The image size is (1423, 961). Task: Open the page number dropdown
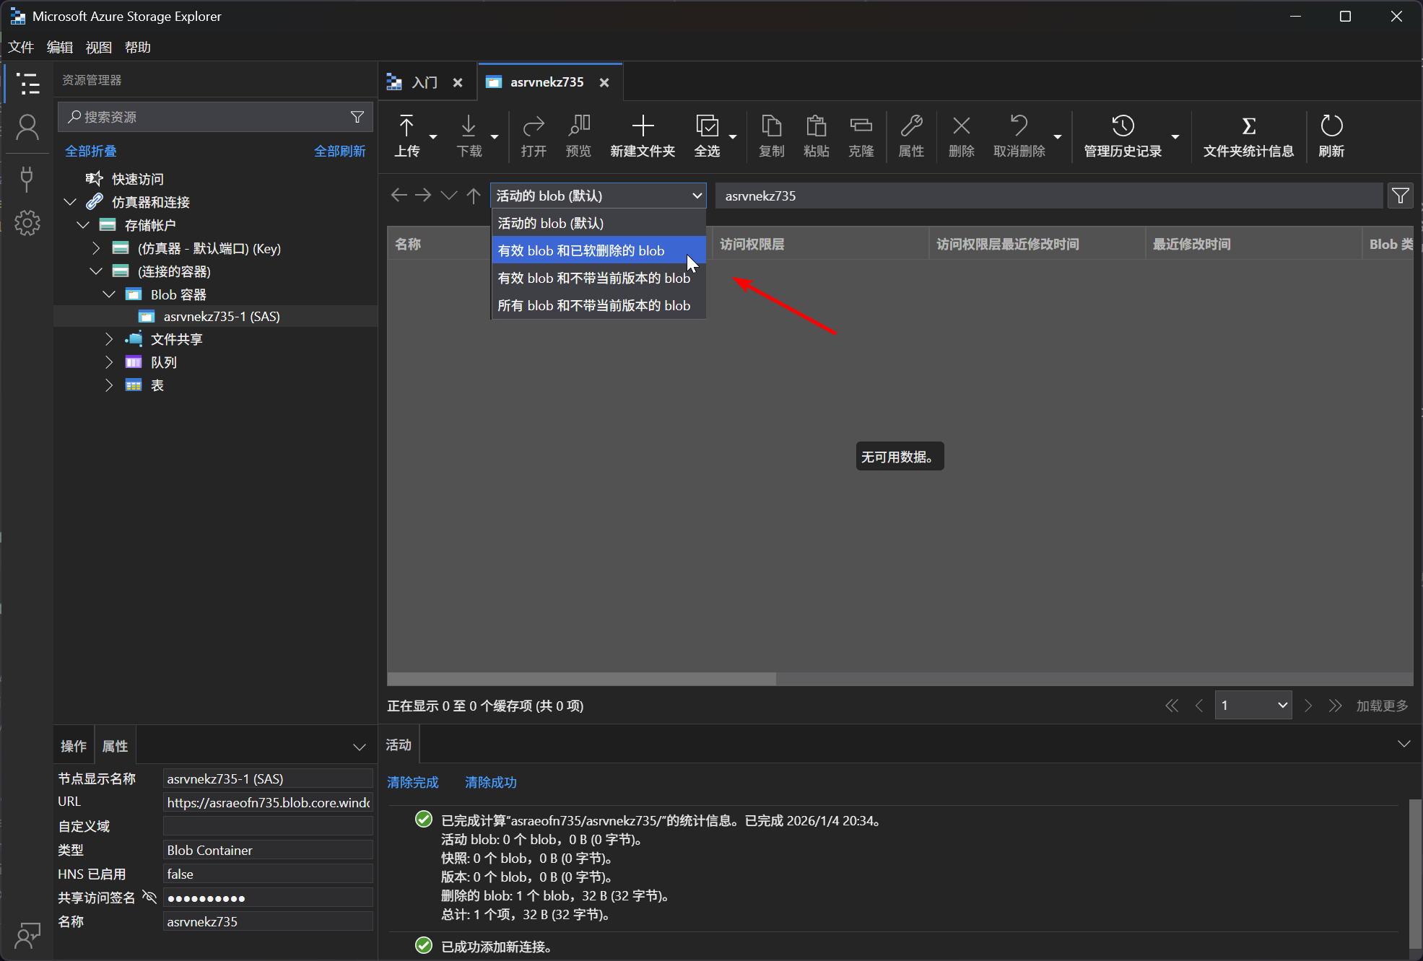pyautogui.click(x=1253, y=705)
